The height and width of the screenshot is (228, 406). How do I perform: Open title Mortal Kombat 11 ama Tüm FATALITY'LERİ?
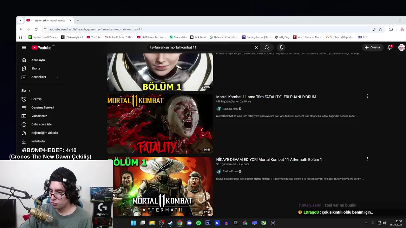click(x=266, y=97)
